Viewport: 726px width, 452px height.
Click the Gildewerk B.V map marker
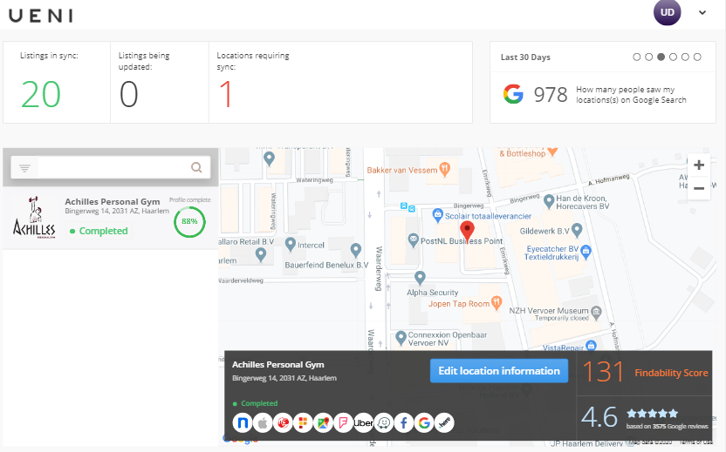(x=577, y=230)
